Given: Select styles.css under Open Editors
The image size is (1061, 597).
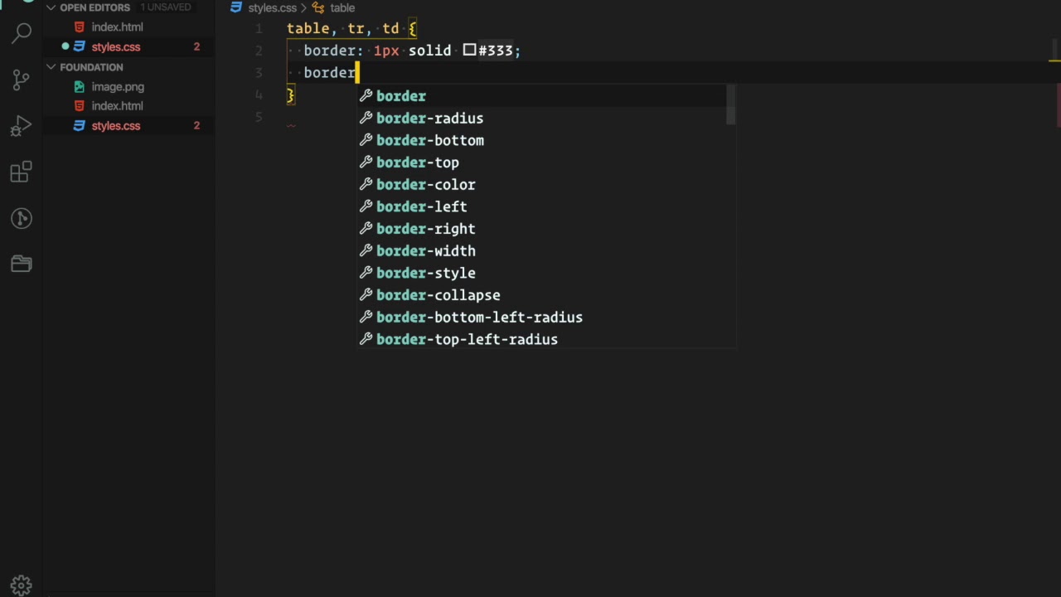Looking at the screenshot, I should tap(115, 47).
